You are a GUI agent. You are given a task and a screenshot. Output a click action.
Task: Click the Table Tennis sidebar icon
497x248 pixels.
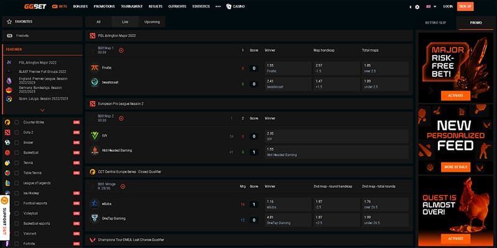pyautogui.click(x=7, y=173)
